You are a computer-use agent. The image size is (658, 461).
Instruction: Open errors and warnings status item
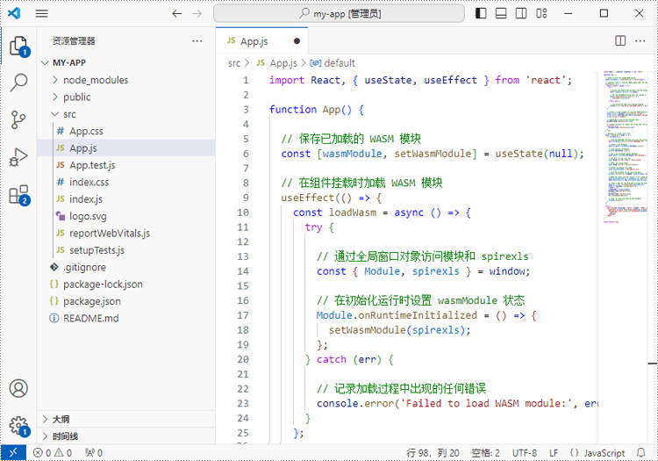click(x=53, y=453)
